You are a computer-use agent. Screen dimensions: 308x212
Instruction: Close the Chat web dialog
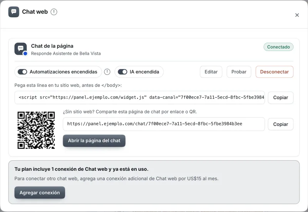297,15
